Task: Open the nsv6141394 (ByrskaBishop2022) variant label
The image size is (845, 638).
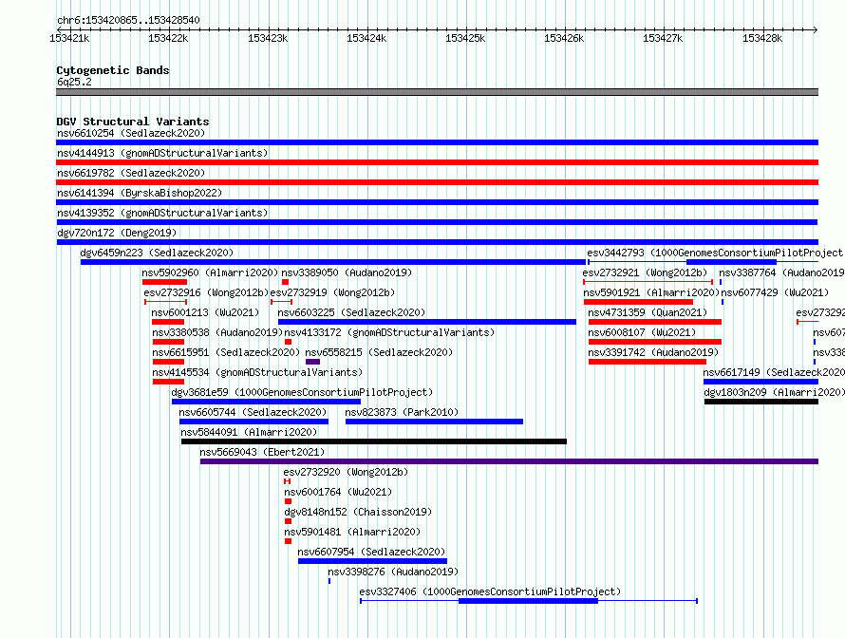Action: point(140,193)
